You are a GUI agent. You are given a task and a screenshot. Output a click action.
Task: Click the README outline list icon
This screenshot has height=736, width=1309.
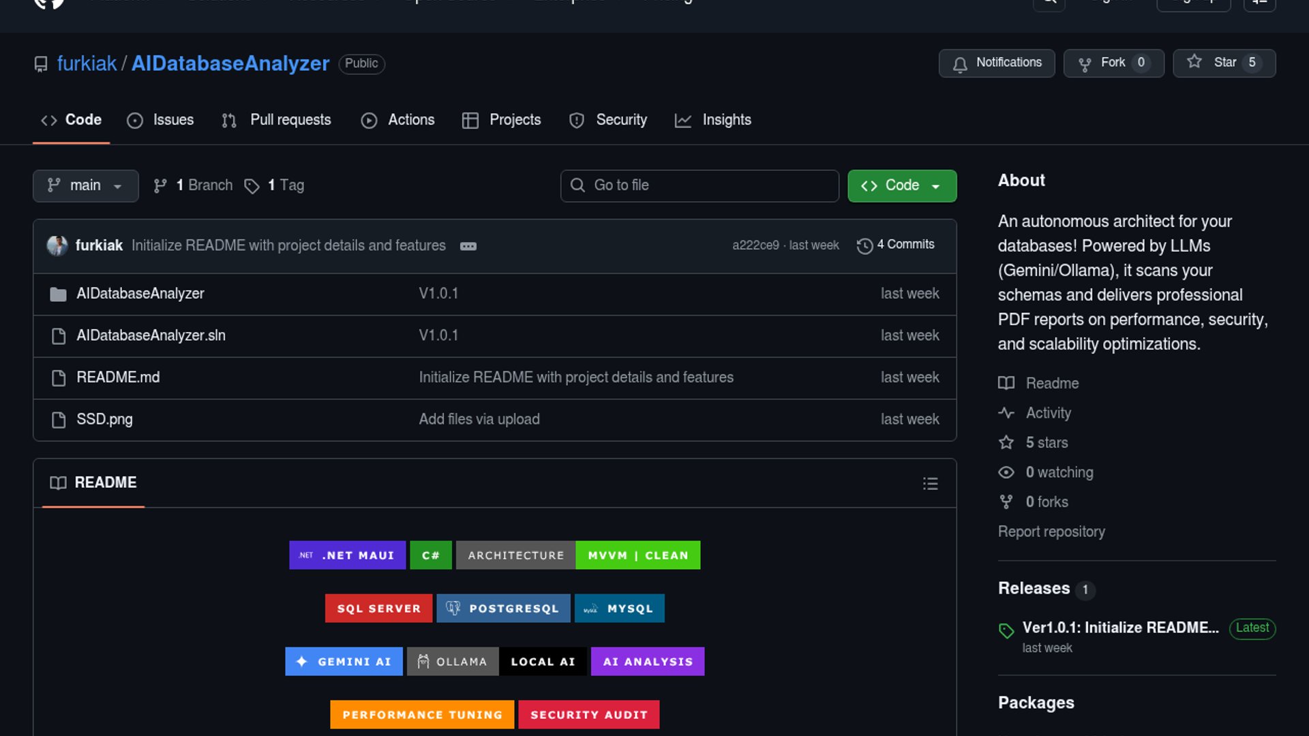pyautogui.click(x=930, y=483)
